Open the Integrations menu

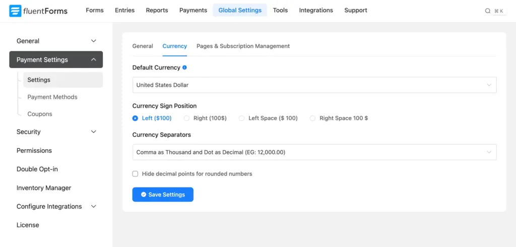point(316,10)
